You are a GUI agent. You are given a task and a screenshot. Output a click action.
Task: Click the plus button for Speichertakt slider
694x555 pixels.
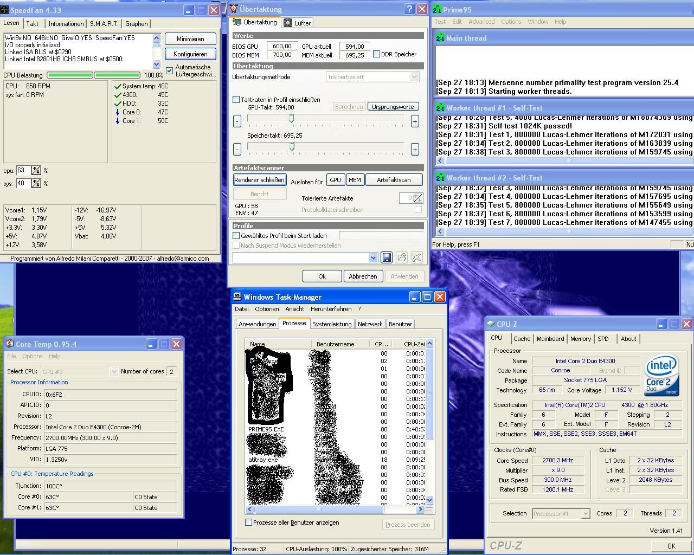[x=415, y=149]
